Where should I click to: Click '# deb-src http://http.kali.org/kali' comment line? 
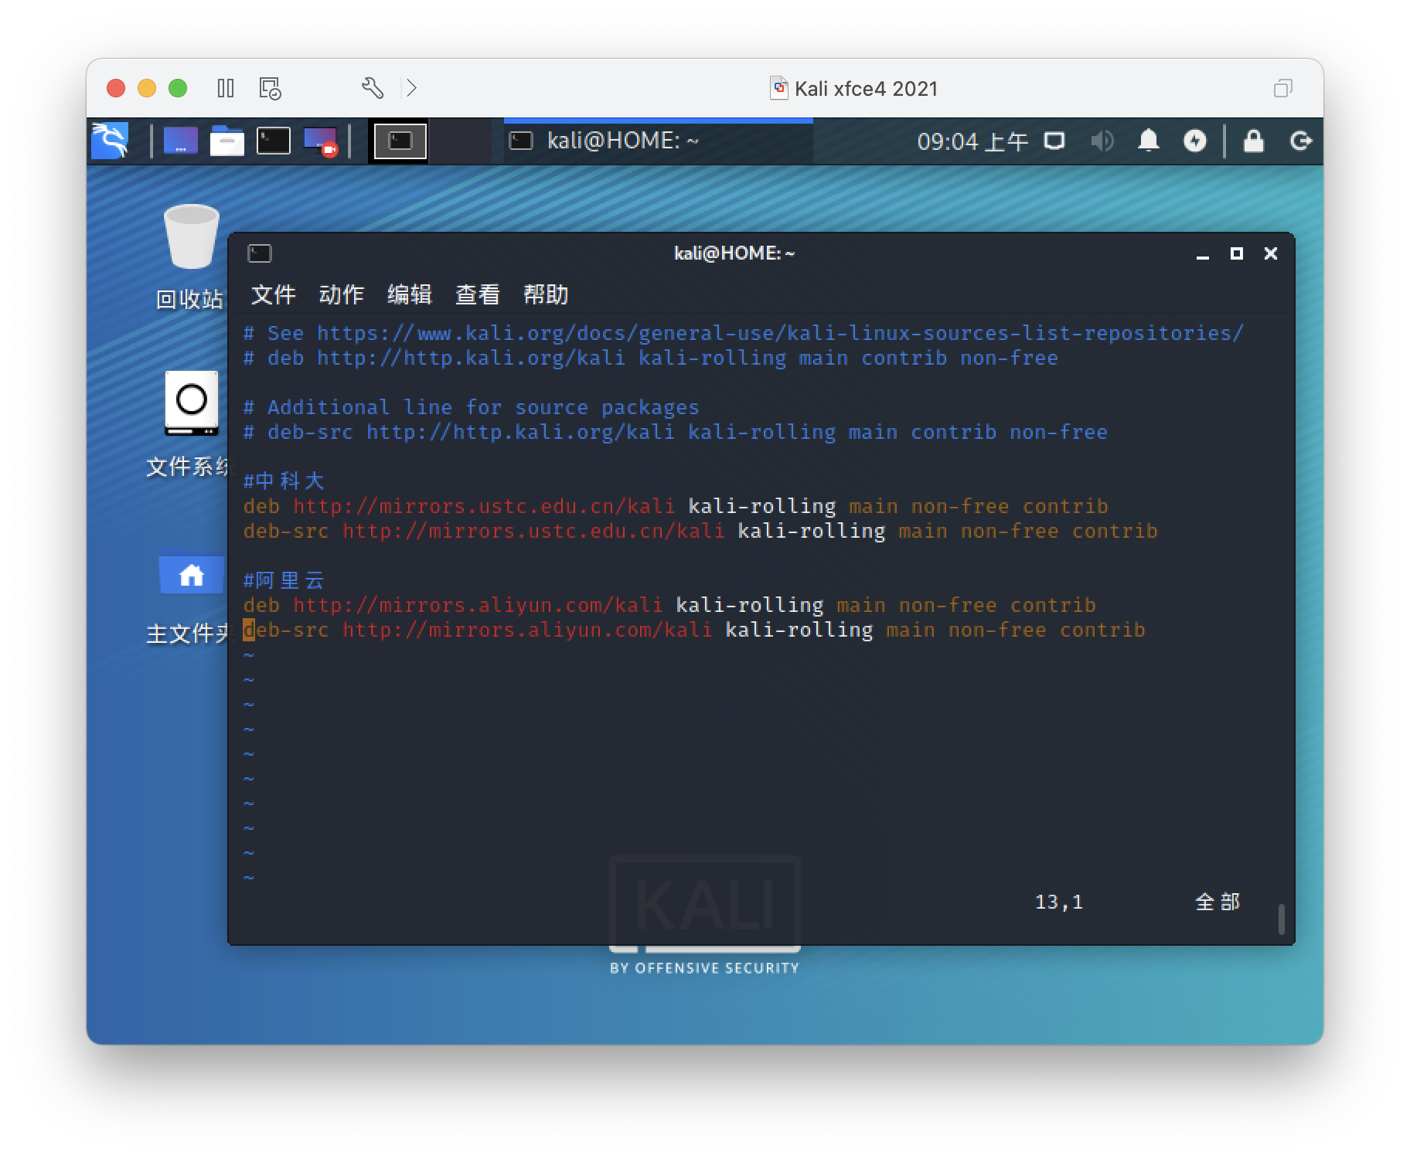pyautogui.click(x=676, y=432)
